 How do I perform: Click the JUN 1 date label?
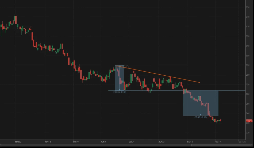coord(103,142)
